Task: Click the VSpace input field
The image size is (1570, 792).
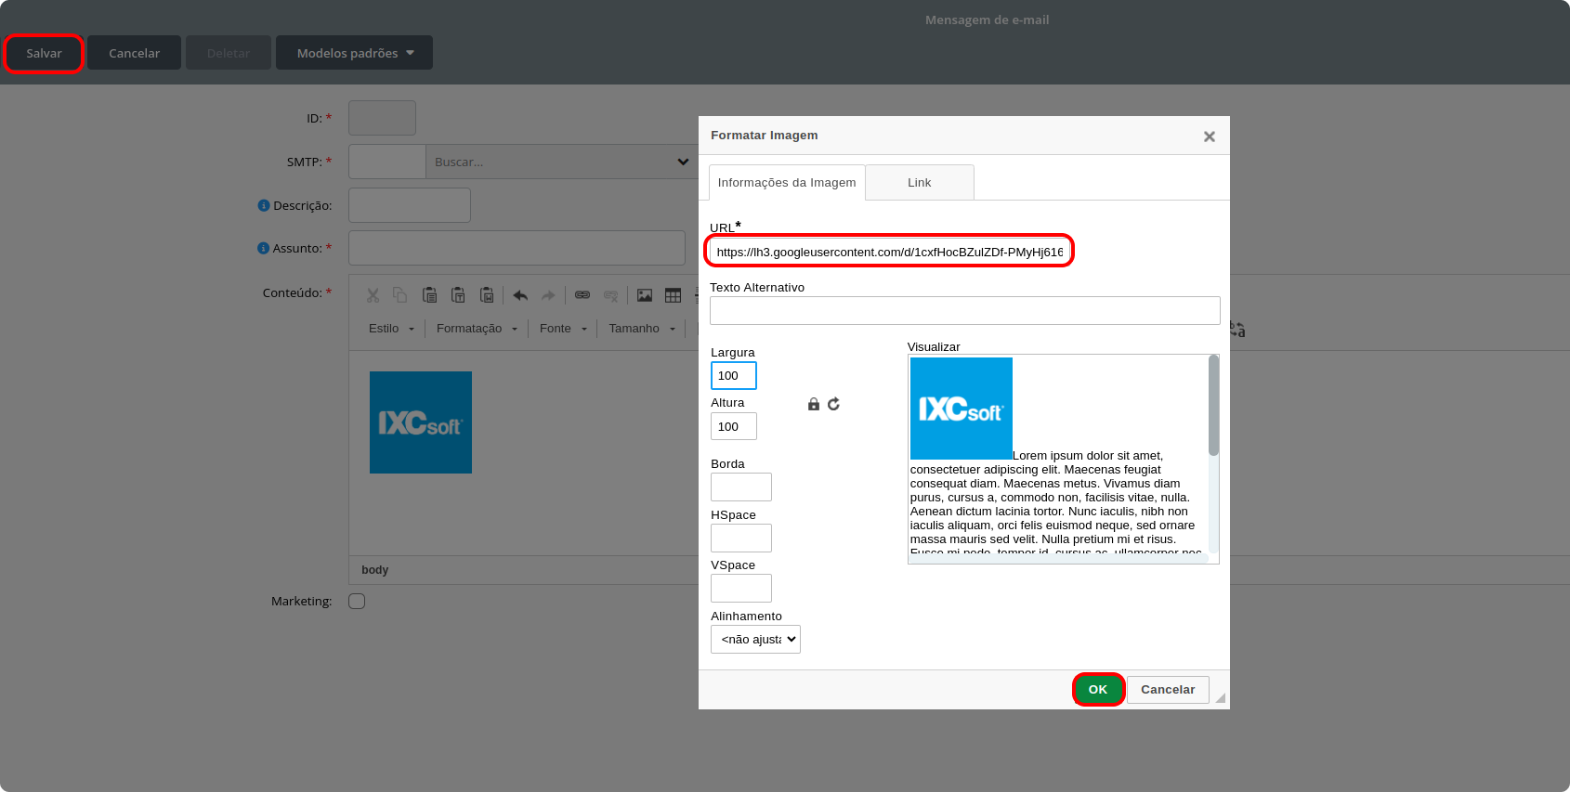Action: (x=740, y=588)
